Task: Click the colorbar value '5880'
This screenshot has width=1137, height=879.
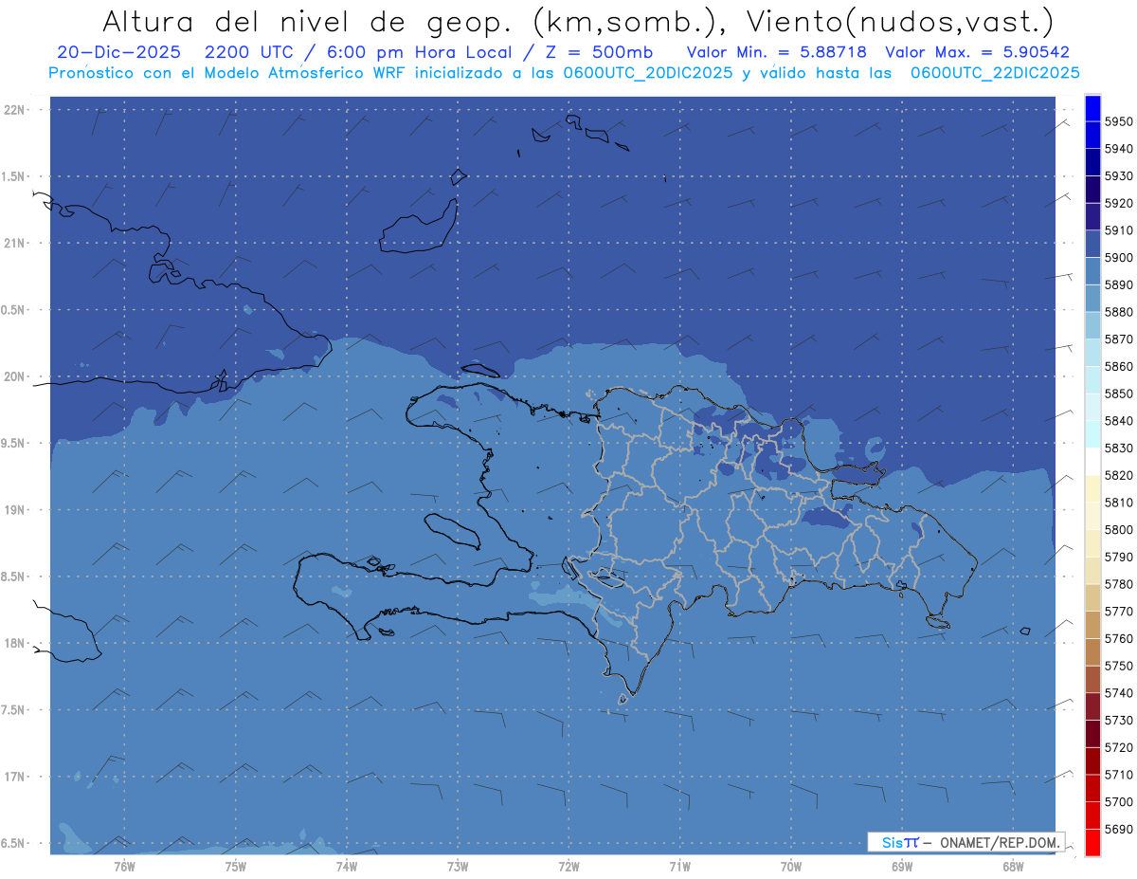Action: tap(1118, 312)
